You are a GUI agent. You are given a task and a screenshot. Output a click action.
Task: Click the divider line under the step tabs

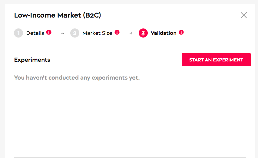tap(130, 44)
